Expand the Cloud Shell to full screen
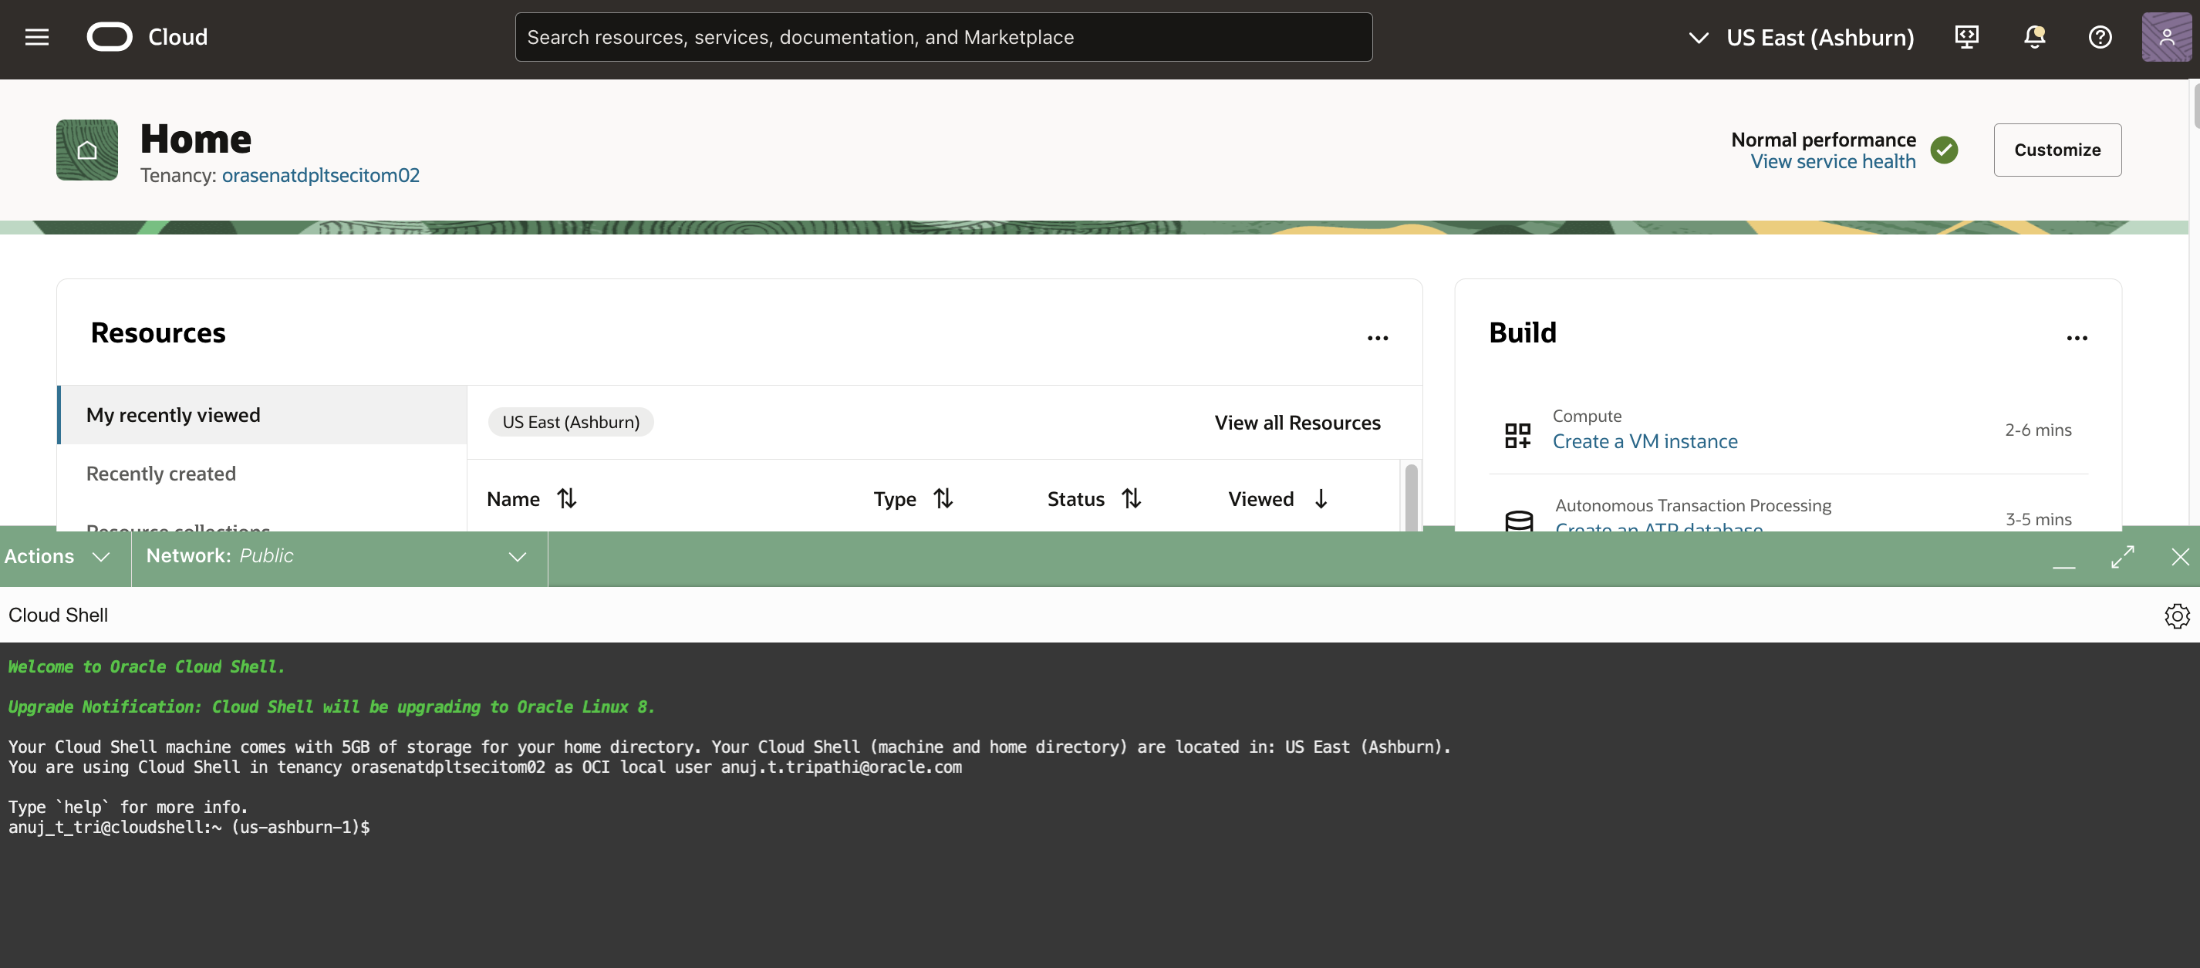Image resolution: width=2200 pixels, height=968 pixels. click(2122, 557)
